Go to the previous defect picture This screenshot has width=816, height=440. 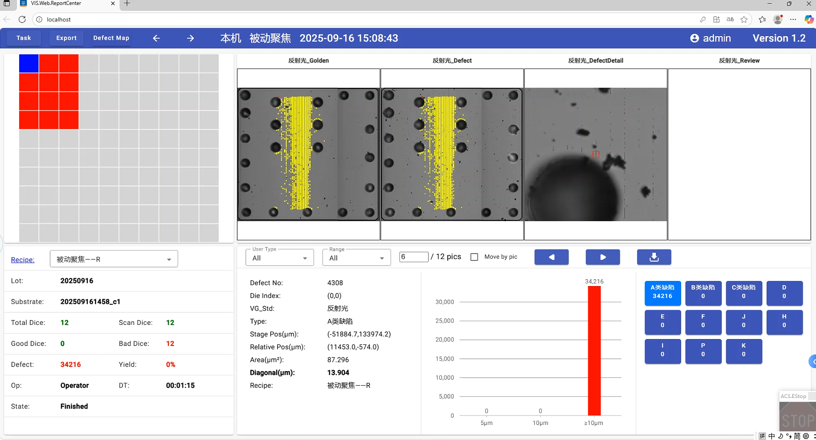pyautogui.click(x=551, y=257)
